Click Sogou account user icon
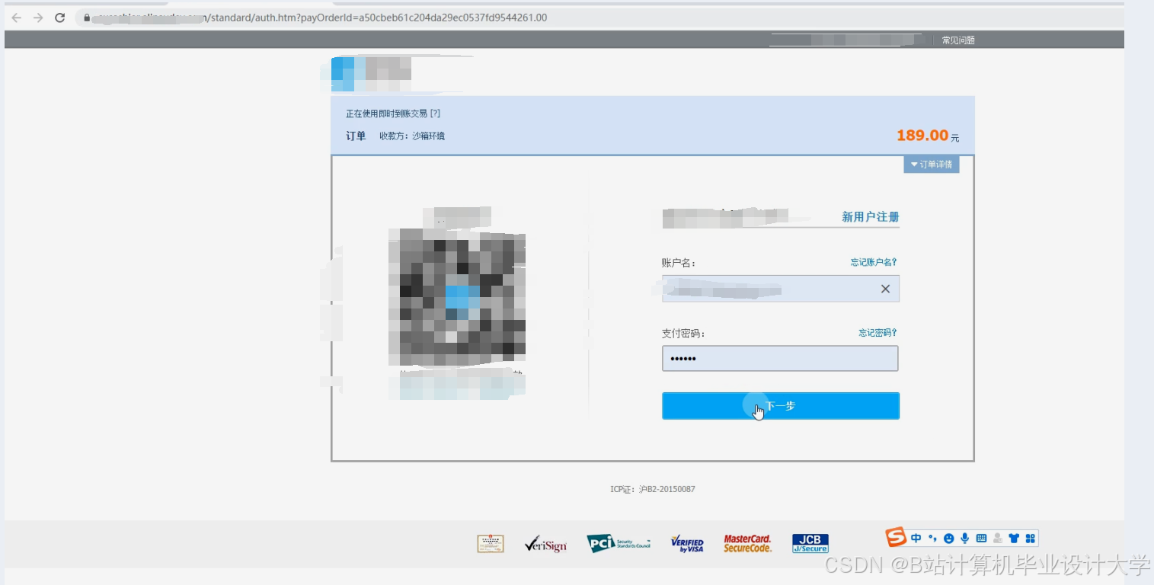The height and width of the screenshot is (585, 1154). click(997, 539)
